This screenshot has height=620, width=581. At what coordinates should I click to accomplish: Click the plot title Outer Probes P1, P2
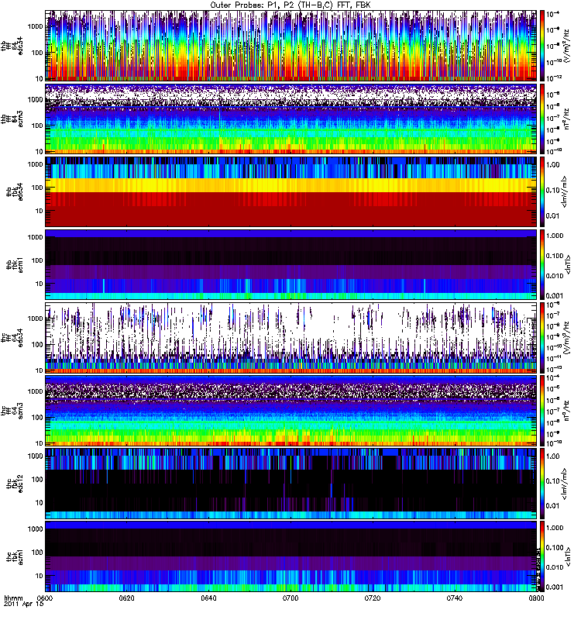[x=290, y=5]
